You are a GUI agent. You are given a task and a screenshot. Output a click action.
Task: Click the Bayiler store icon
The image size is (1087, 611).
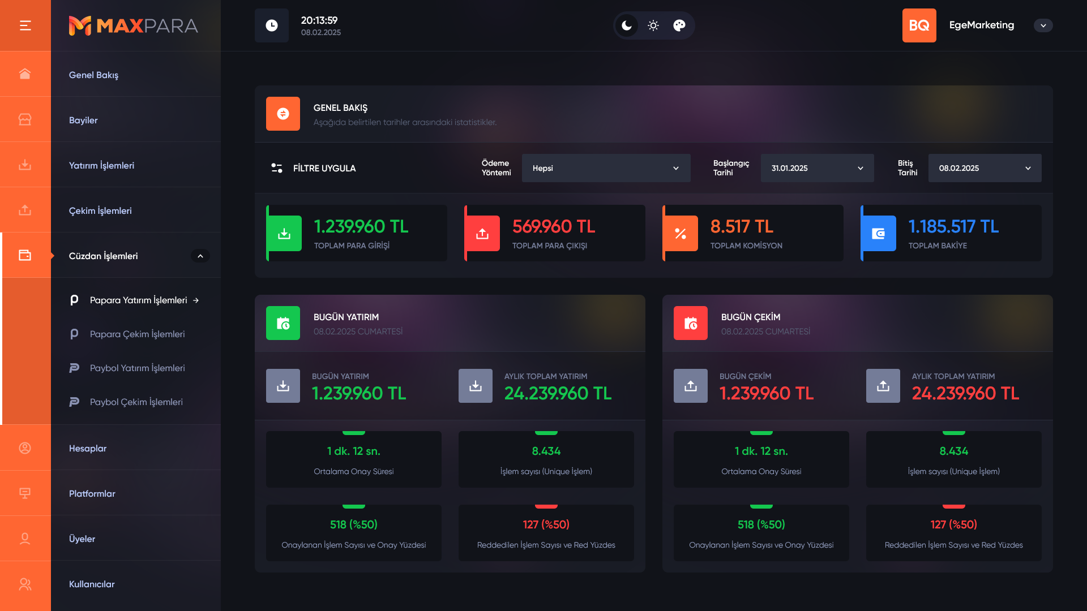(x=25, y=119)
